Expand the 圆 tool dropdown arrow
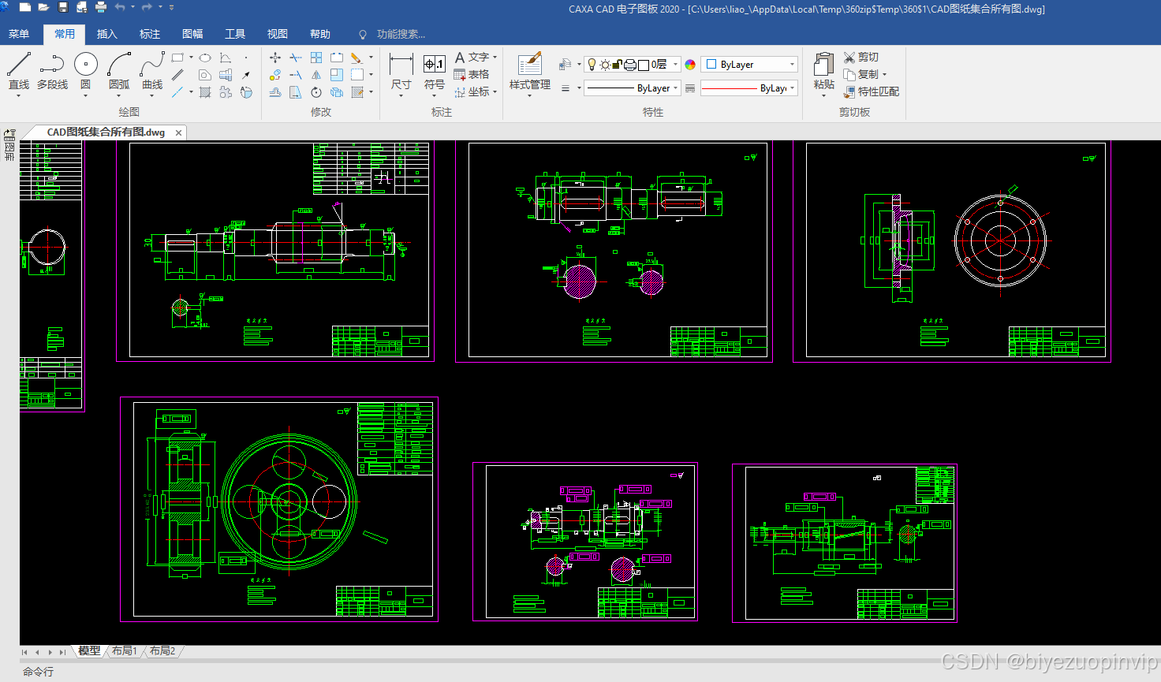 85,95
